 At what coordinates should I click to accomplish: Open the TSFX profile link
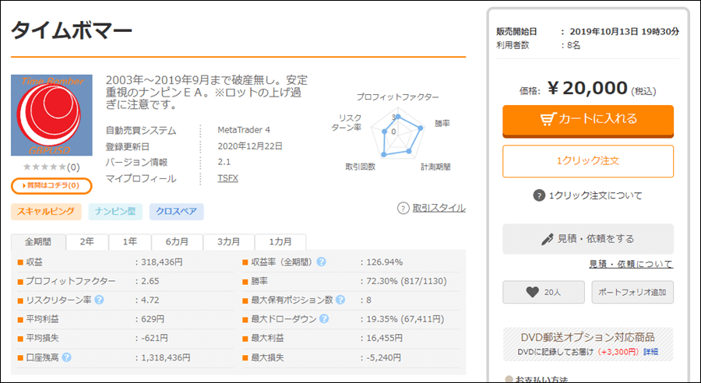click(227, 177)
